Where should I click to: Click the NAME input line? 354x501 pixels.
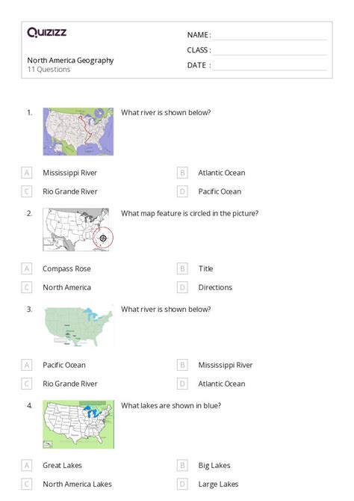click(270, 36)
